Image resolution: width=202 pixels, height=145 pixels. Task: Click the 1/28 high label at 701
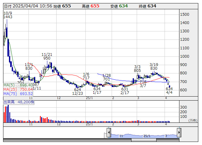click(x=106, y=77)
